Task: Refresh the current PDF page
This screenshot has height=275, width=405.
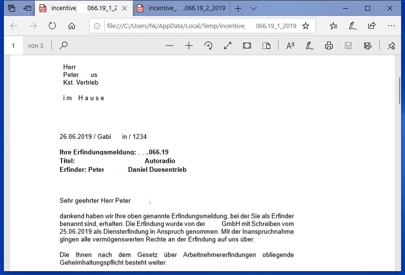Action: point(52,26)
